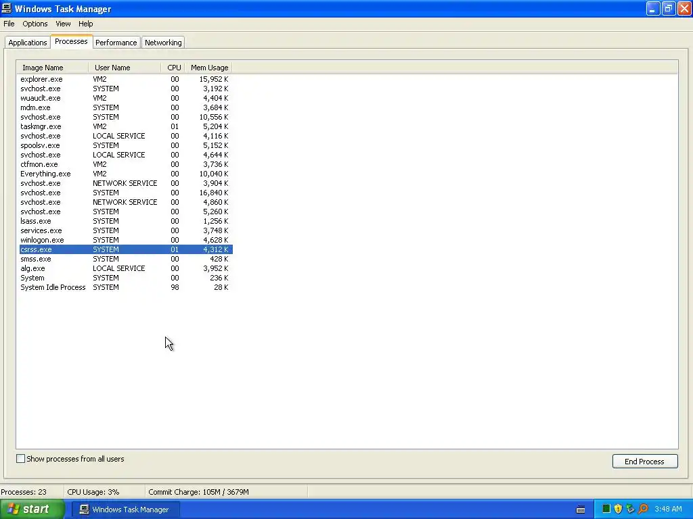Open the Everything search magnifier tray icon

tap(643, 509)
